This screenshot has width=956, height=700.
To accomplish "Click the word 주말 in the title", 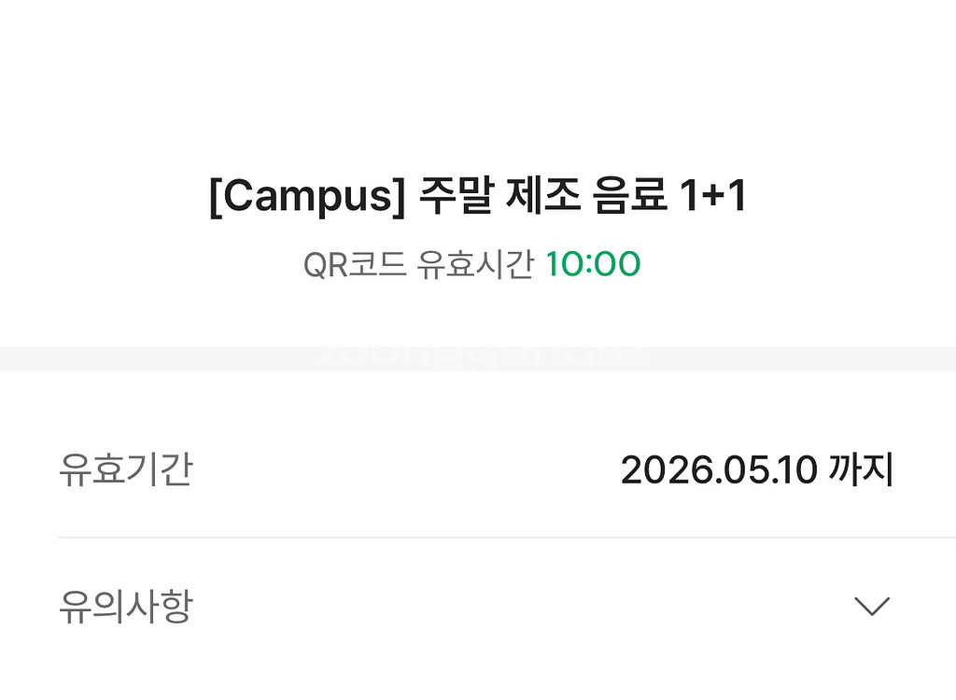I will coord(456,196).
